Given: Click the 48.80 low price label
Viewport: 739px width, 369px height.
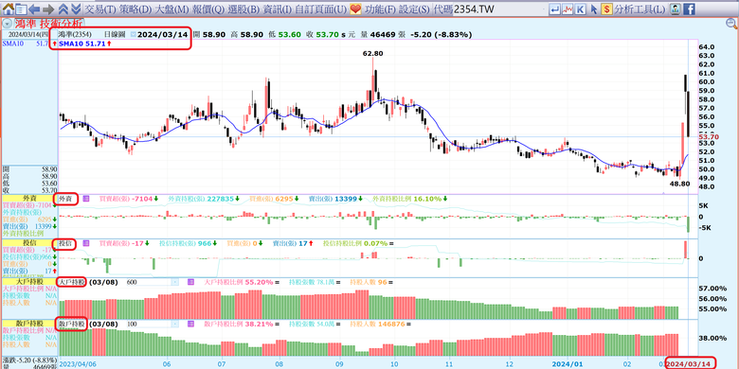Looking at the screenshot, I should (679, 184).
